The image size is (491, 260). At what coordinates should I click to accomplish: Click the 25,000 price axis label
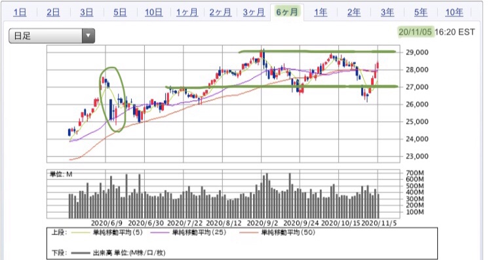[x=417, y=121]
